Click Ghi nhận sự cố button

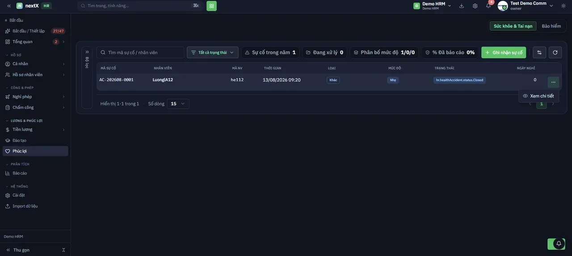click(504, 53)
